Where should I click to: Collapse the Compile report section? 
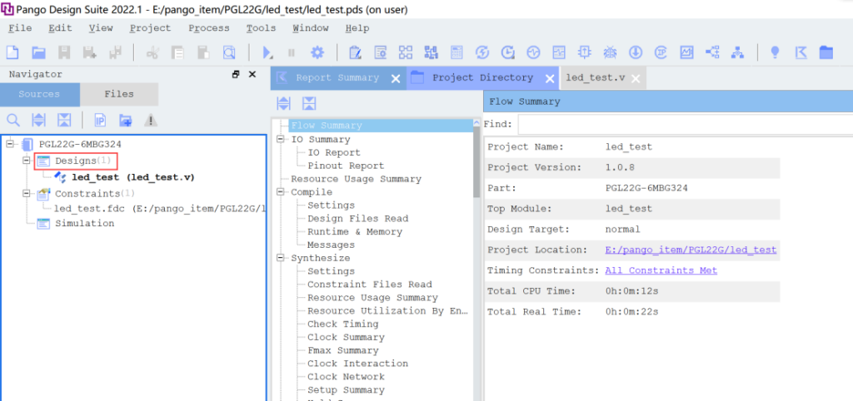click(x=280, y=192)
